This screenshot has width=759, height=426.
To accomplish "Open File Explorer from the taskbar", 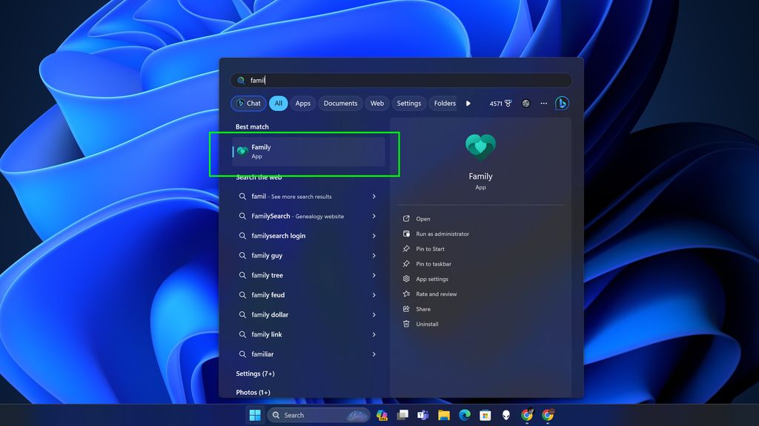I will (444, 415).
